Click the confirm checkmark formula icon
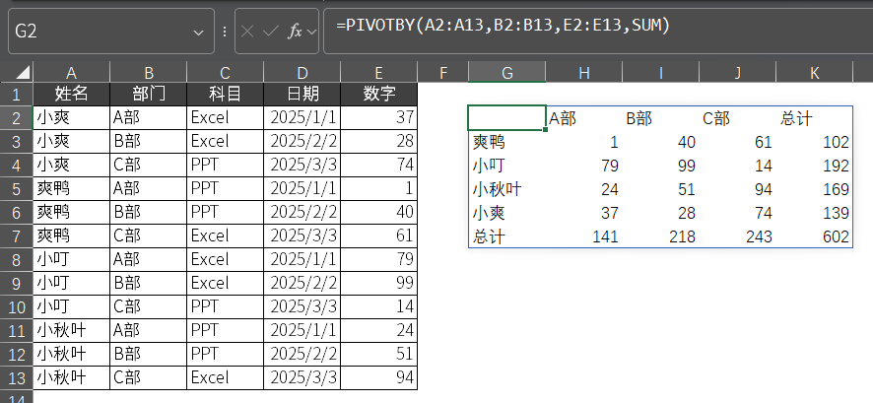Viewport: 873px width, 403px height. click(x=271, y=32)
